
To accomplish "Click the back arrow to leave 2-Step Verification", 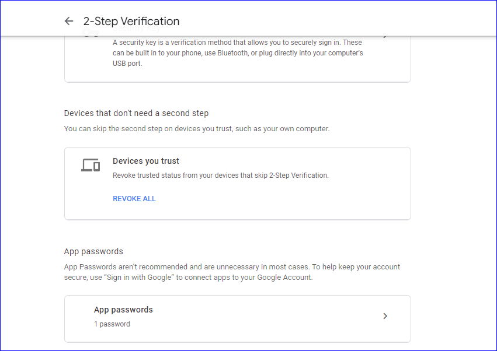I will [69, 21].
